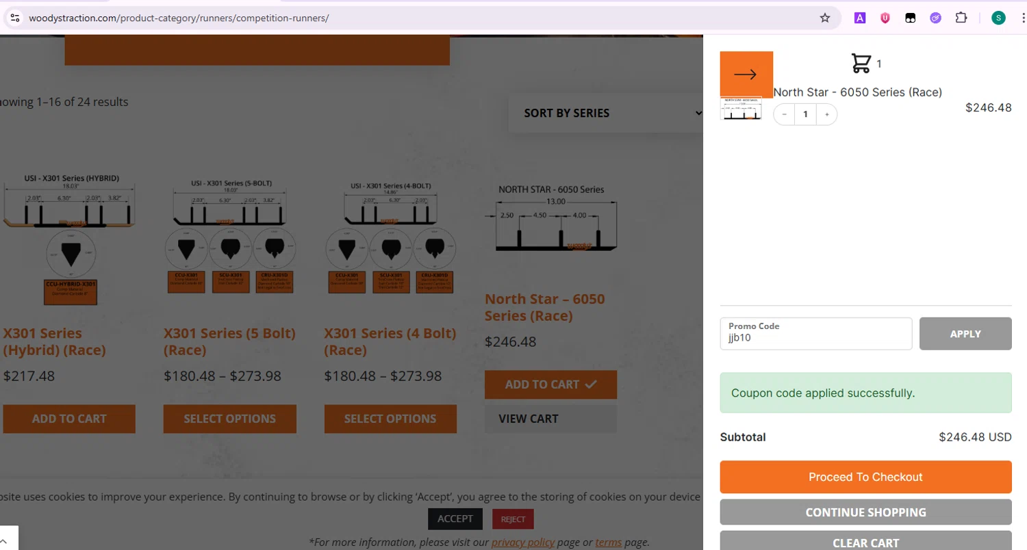This screenshot has width=1027, height=550.
Task: Reject the cookies notice
Action: [513, 519]
